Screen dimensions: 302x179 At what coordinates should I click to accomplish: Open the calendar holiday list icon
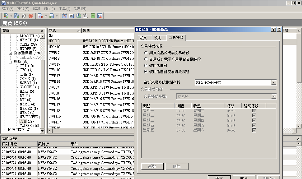click(x=65, y=16)
